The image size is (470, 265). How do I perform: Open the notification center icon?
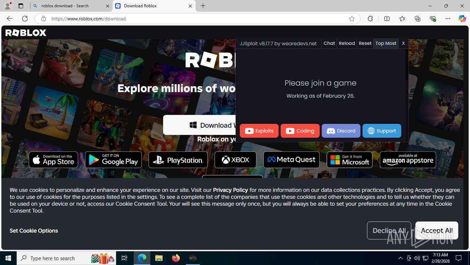point(459,258)
